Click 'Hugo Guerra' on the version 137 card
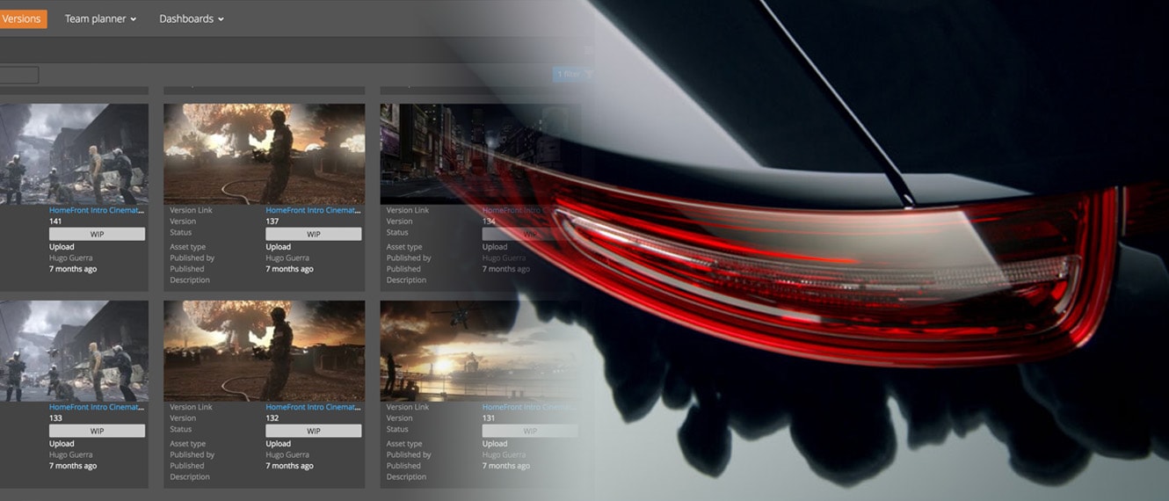 (x=286, y=258)
